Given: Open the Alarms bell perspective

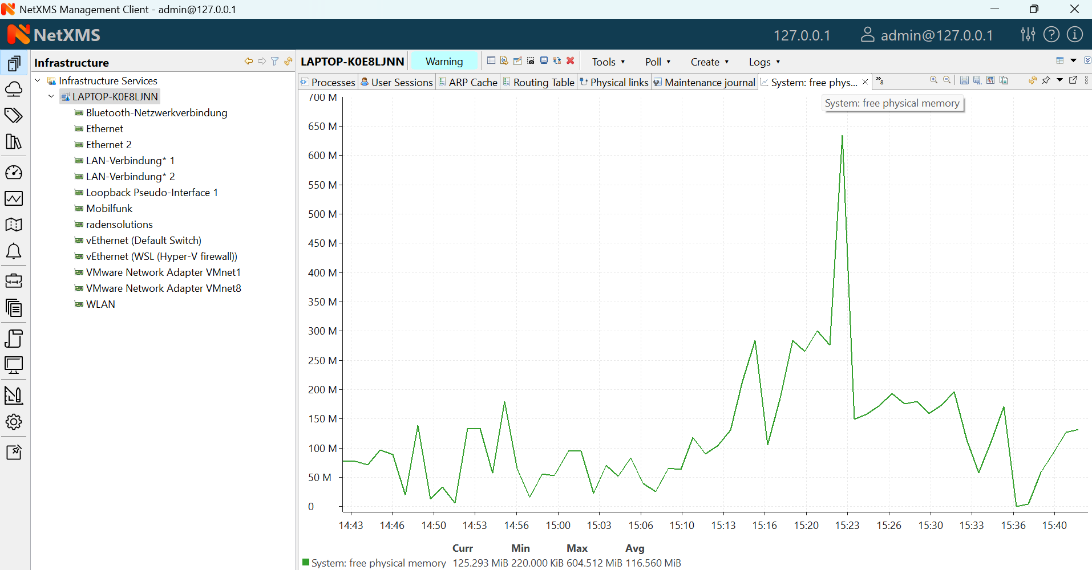Looking at the screenshot, I should (x=14, y=251).
